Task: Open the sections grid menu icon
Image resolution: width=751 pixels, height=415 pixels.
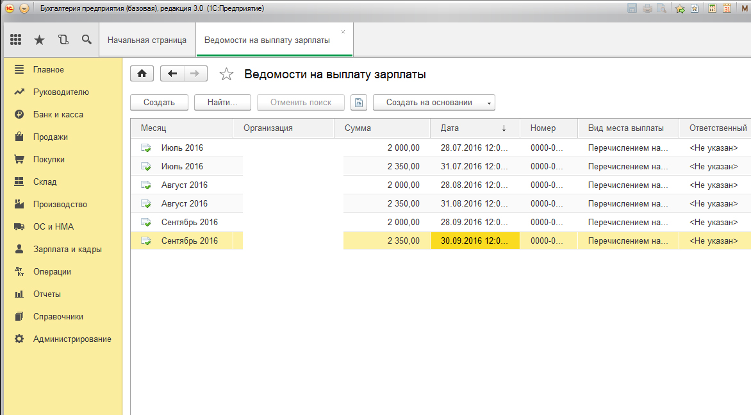Action: coord(16,40)
